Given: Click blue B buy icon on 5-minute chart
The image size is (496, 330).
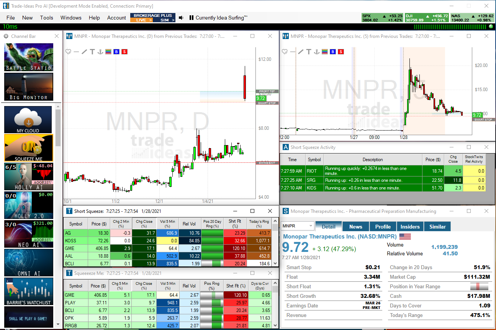Looking at the screenshot, I should click(x=333, y=52).
